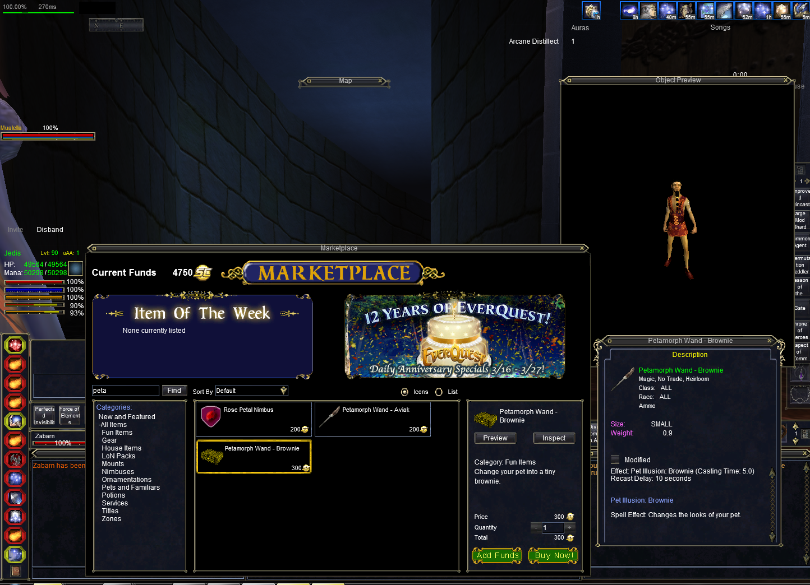Screen dimensions: 810x585
Task: Click the Mualella target health bar
Action: (48, 136)
